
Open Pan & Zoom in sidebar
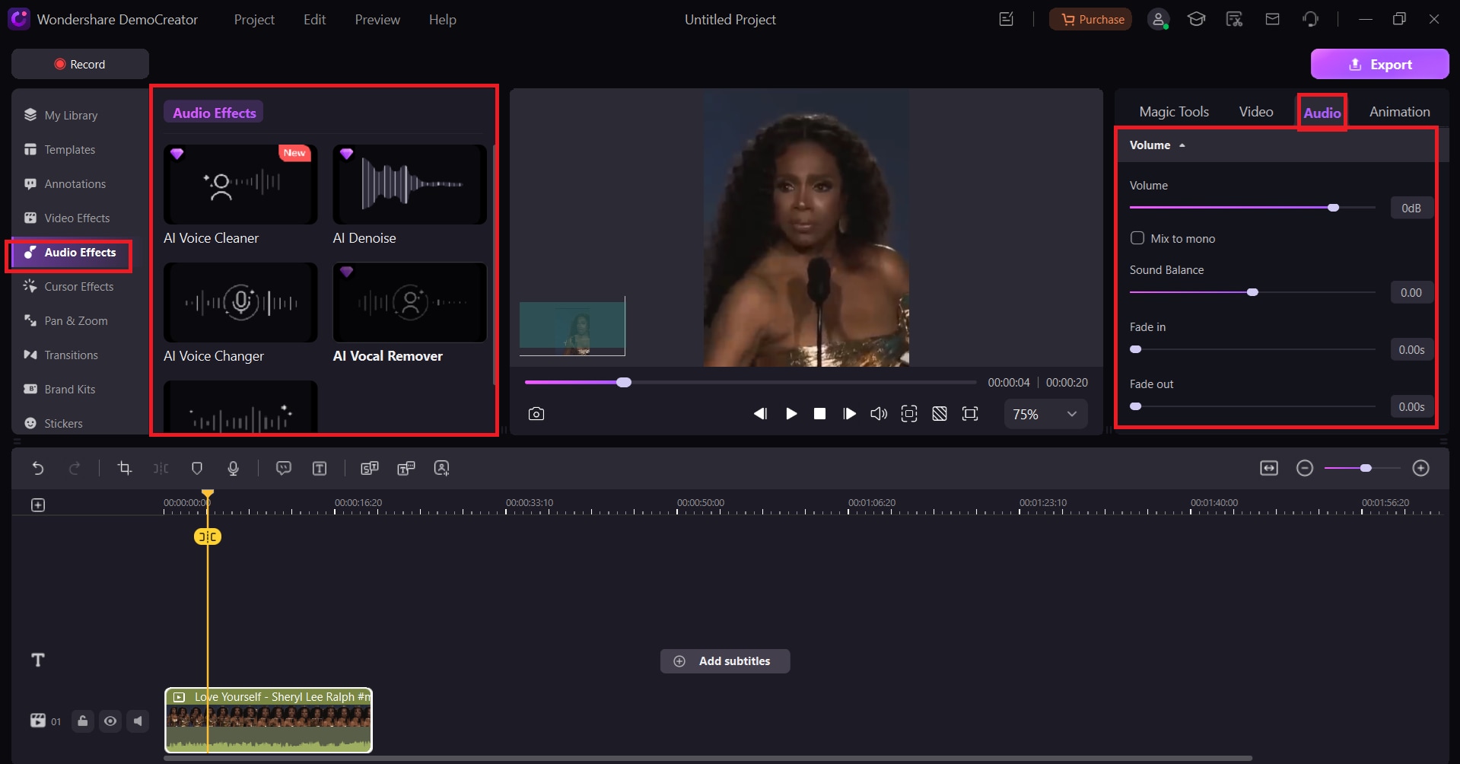pyautogui.click(x=75, y=321)
